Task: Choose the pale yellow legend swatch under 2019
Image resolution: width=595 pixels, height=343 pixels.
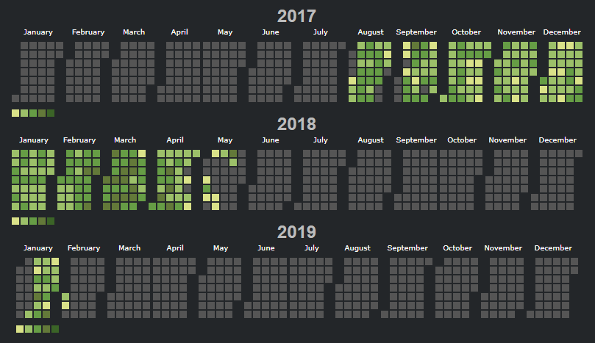Action: tap(20, 329)
